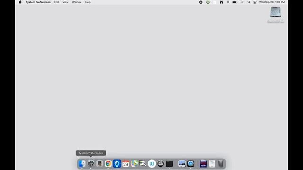
Task: Open the white circle W app in Dock
Action: click(x=152, y=164)
